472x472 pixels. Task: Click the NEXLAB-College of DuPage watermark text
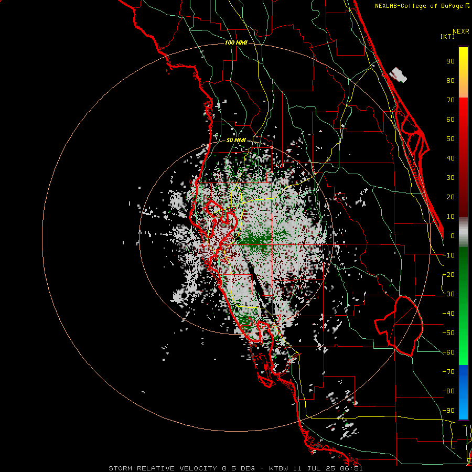tap(422, 6)
